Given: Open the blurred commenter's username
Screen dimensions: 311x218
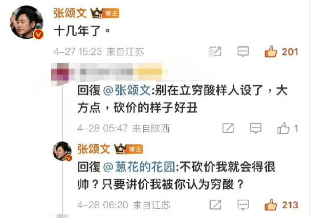Looking at the screenshot, I should point(108,72).
